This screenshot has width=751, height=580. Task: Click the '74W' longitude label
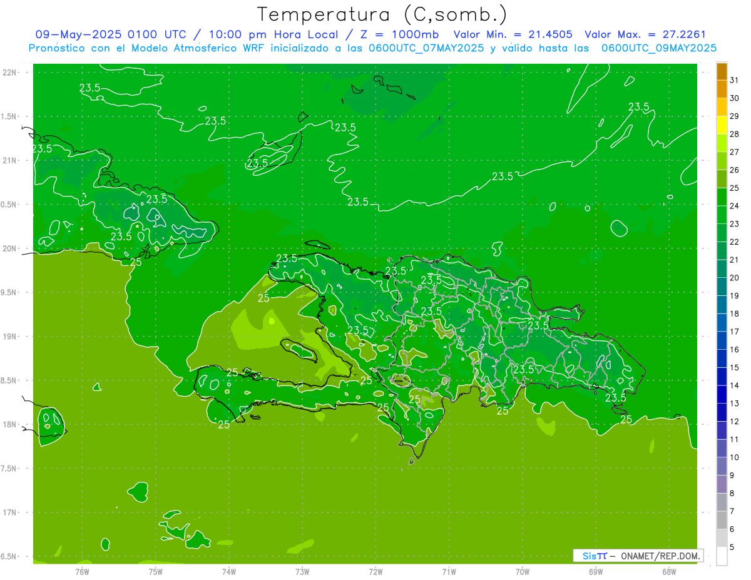(x=228, y=571)
